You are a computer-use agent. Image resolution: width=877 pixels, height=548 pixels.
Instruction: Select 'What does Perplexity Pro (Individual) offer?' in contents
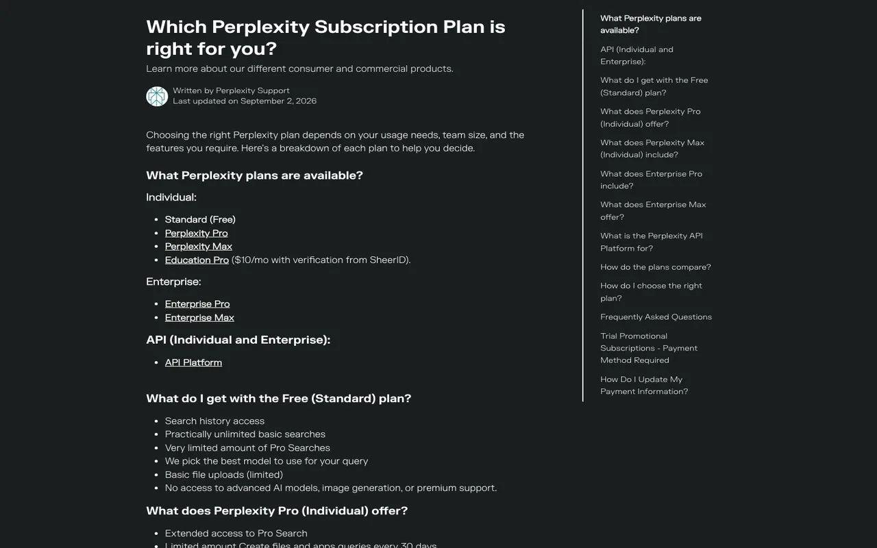point(650,117)
